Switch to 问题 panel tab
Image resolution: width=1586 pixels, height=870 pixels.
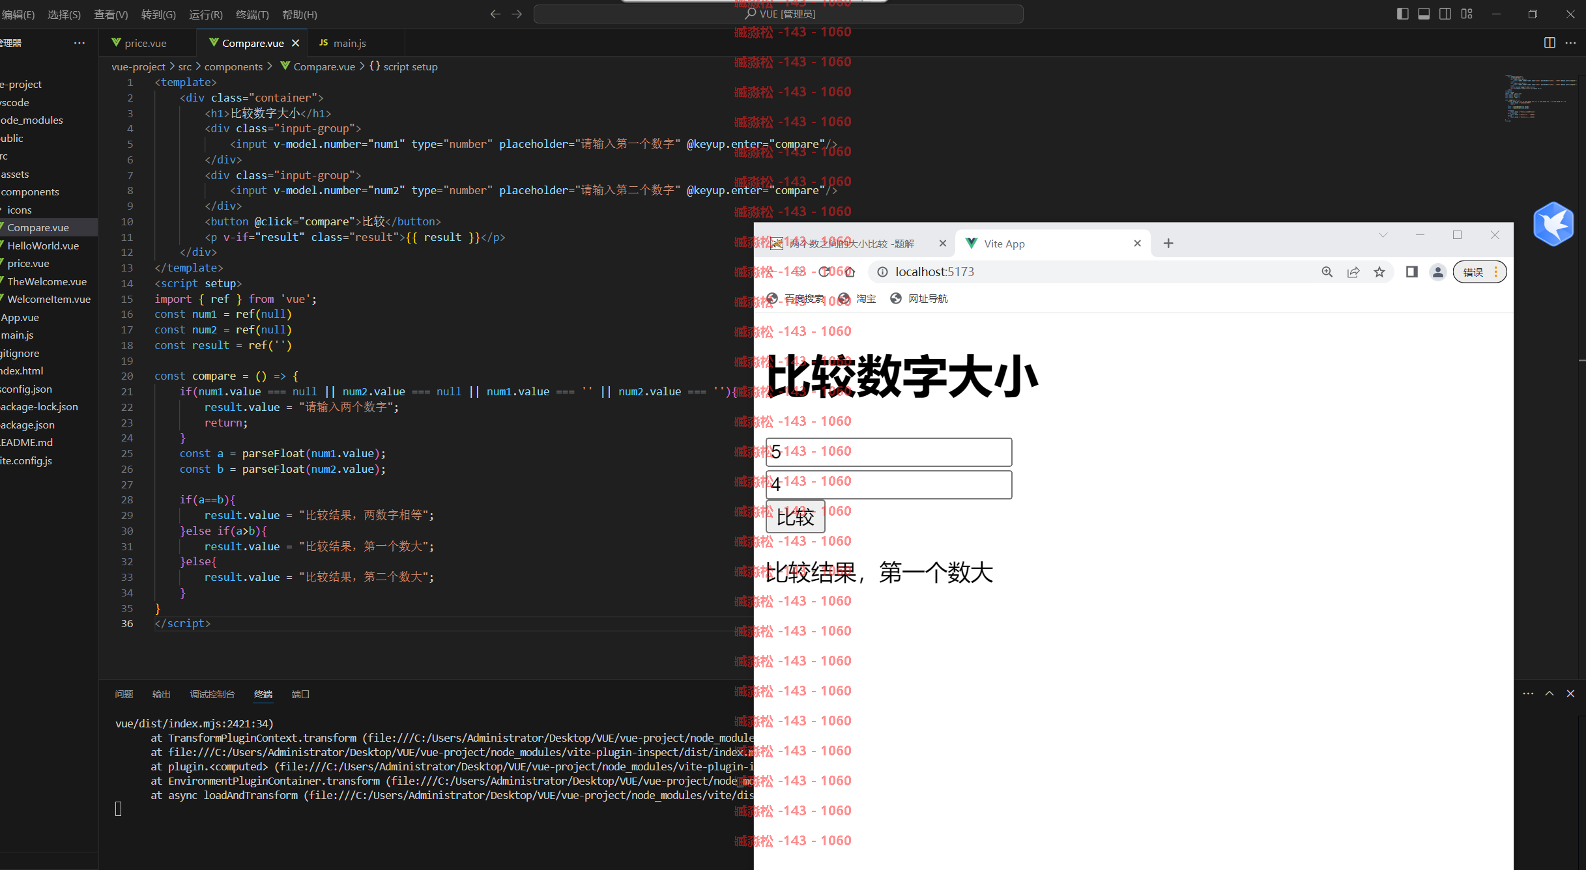click(x=124, y=694)
